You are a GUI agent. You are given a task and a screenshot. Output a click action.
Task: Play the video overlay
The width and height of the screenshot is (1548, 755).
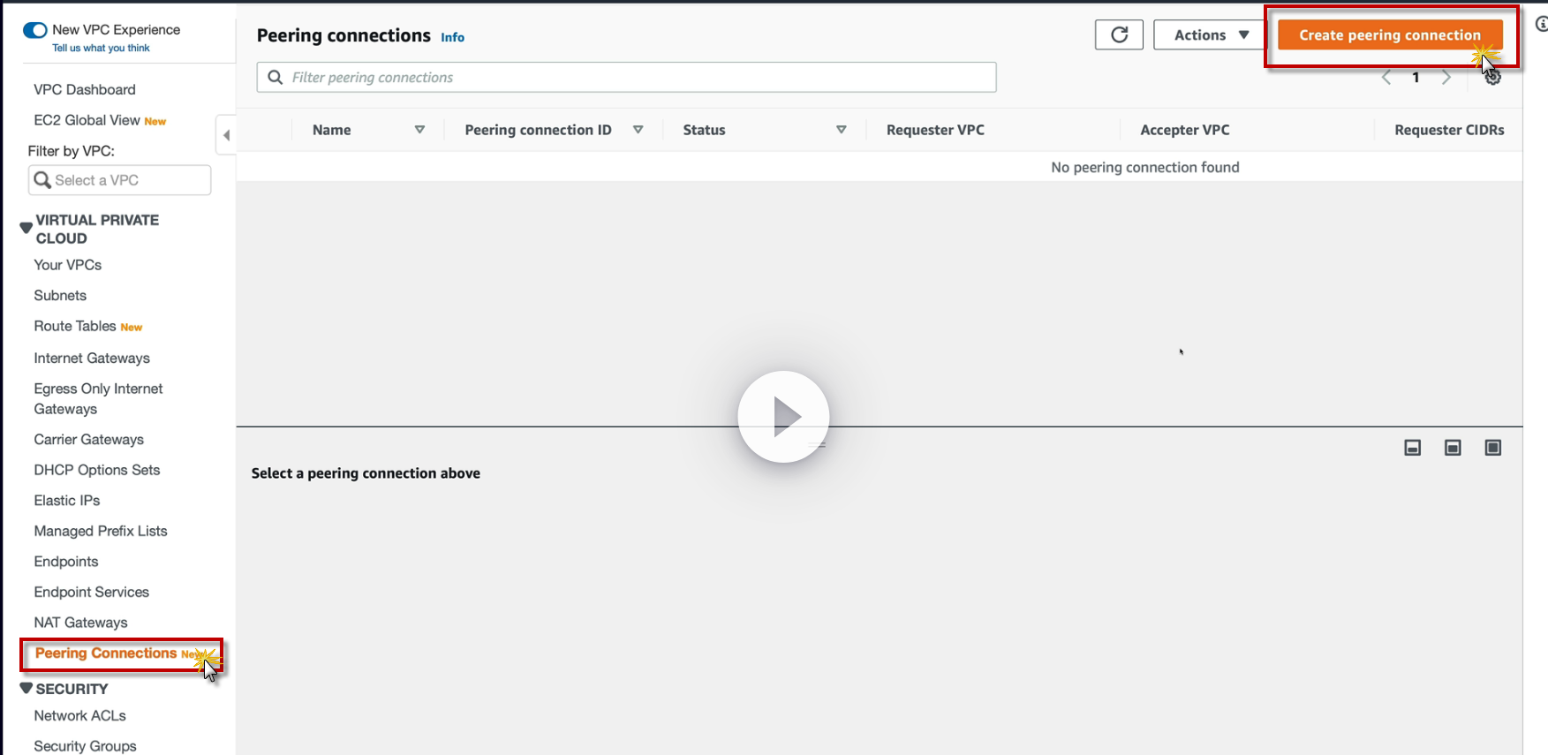tap(783, 417)
